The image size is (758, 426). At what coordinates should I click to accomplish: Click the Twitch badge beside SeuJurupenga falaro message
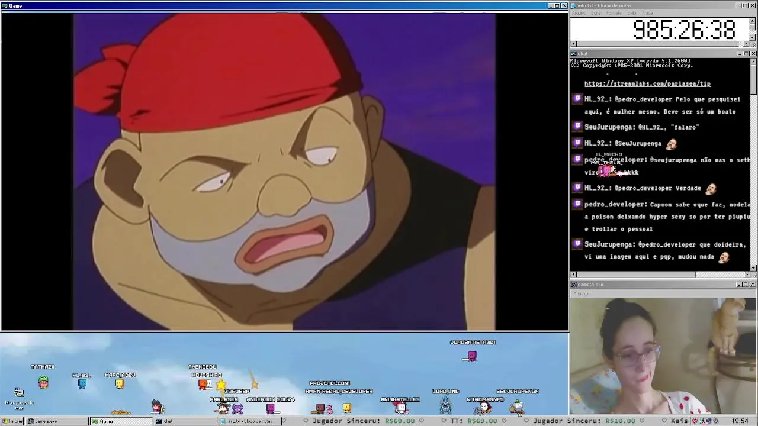pos(577,127)
